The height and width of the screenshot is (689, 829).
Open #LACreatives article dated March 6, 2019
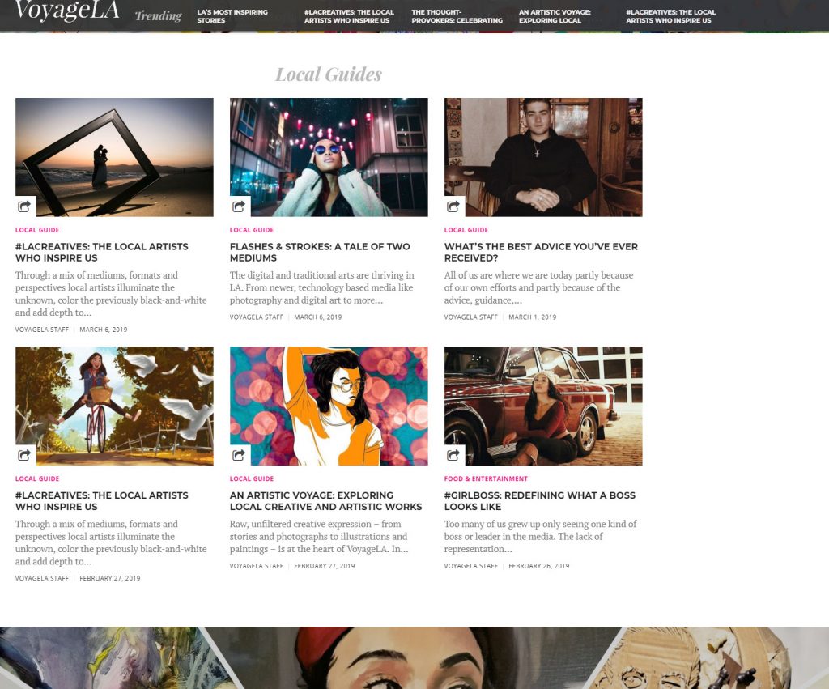click(x=102, y=253)
